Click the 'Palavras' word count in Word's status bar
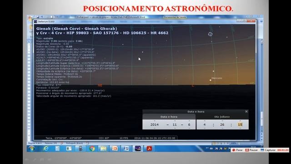291x164 pixels. (51, 143)
